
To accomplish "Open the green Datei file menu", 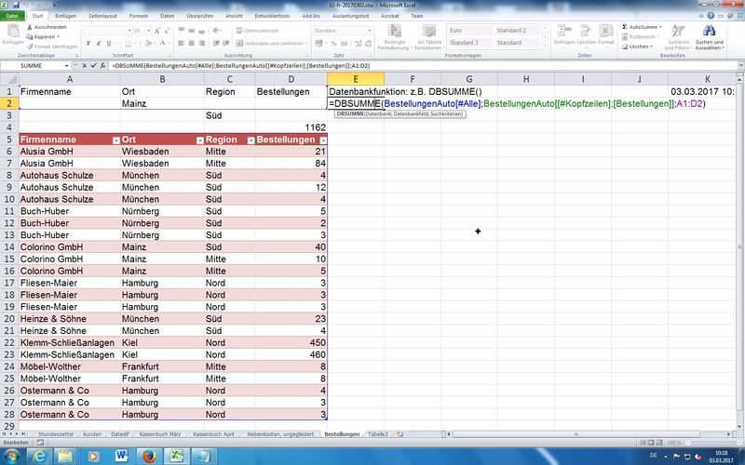I will tap(12, 16).
